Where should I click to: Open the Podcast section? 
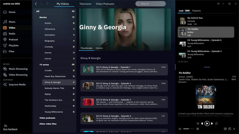click(10, 40)
